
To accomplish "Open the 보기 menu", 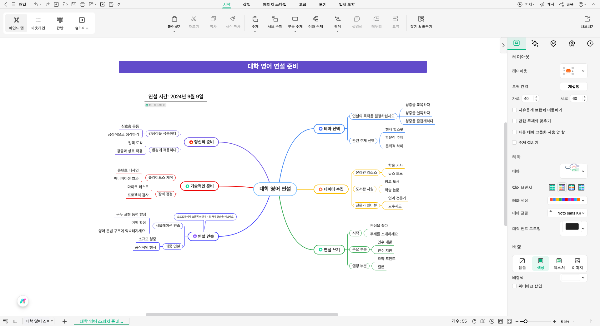I will 322,4.
